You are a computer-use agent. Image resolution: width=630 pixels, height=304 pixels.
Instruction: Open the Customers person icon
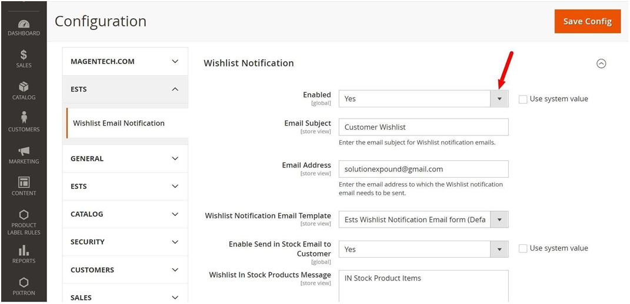[24, 118]
